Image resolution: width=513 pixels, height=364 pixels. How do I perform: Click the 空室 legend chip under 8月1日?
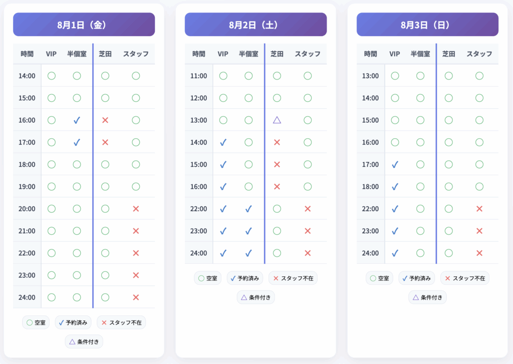(x=36, y=322)
